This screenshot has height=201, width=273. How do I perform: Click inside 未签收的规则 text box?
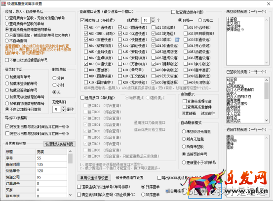click(248, 41)
